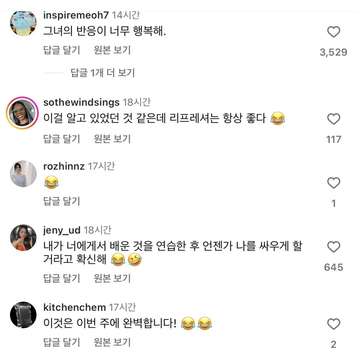Open rozhinnz's profile avatar
The height and width of the screenshot is (357, 357).
(23, 173)
